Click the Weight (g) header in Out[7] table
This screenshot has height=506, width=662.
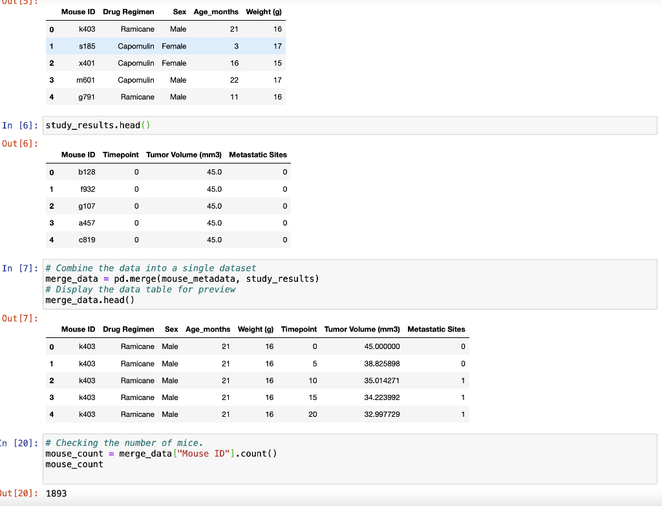[x=255, y=329]
